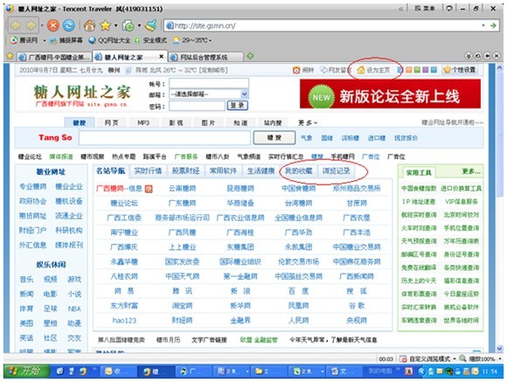Image resolution: width=507 pixels, height=382 pixels.
Task: Click 专业糖网 in the left sidebar
Action: click(32, 187)
